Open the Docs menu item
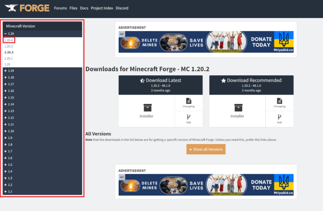Image resolution: width=323 pixels, height=211 pixels. [x=84, y=8]
